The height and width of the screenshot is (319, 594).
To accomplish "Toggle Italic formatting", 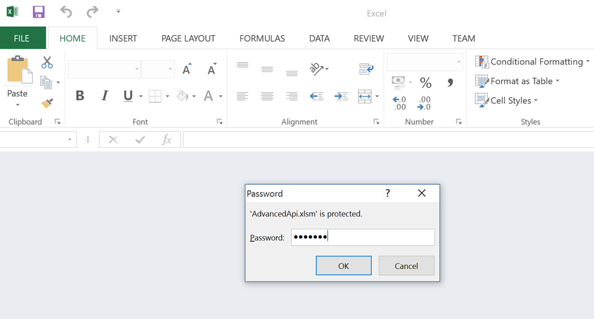I will (x=104, y=96).
